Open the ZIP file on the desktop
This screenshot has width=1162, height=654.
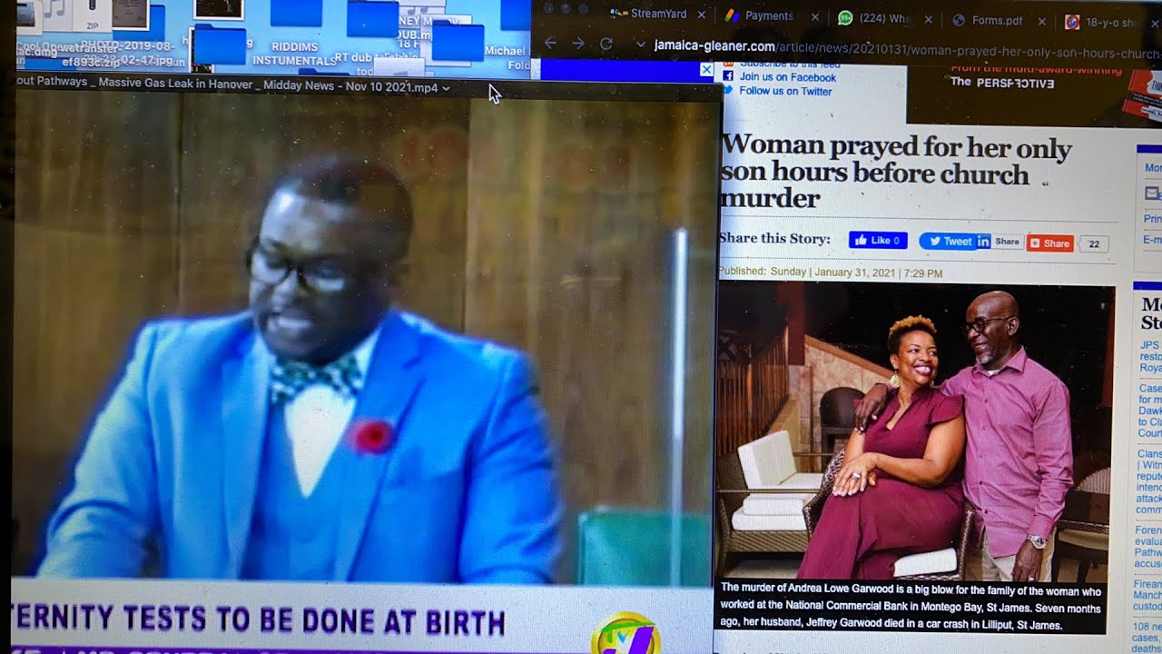pos(92,16)
